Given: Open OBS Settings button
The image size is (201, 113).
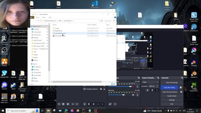Looking at the screenshot, I should tap(172, 100).
